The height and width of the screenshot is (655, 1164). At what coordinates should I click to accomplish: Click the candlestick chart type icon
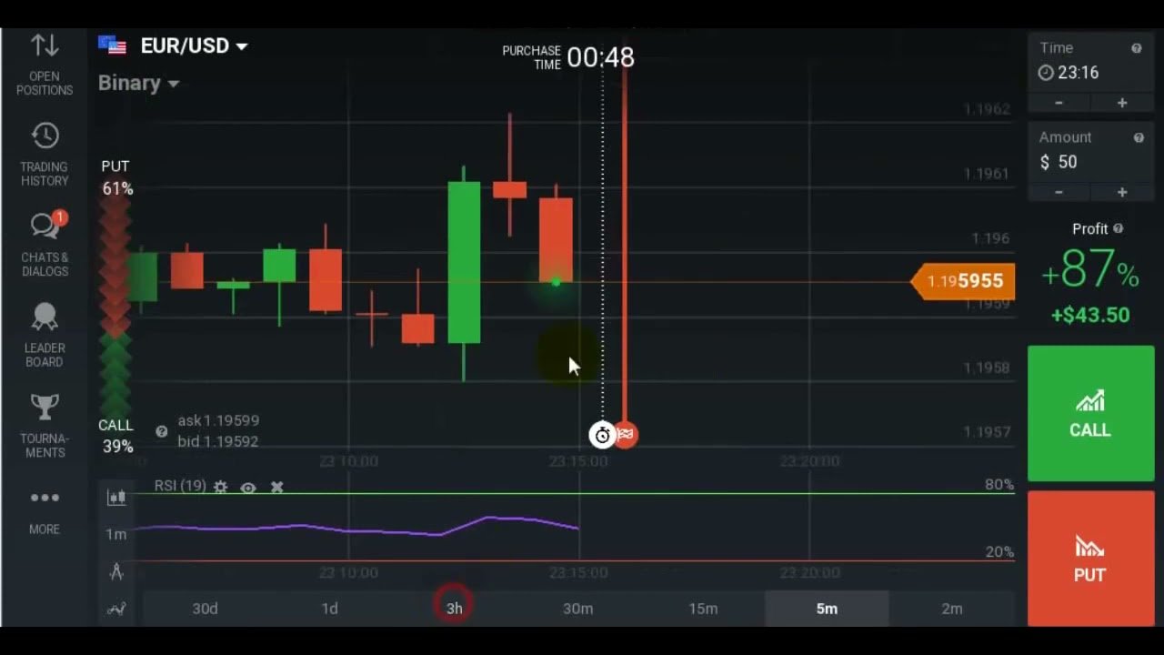pos(116,497)
